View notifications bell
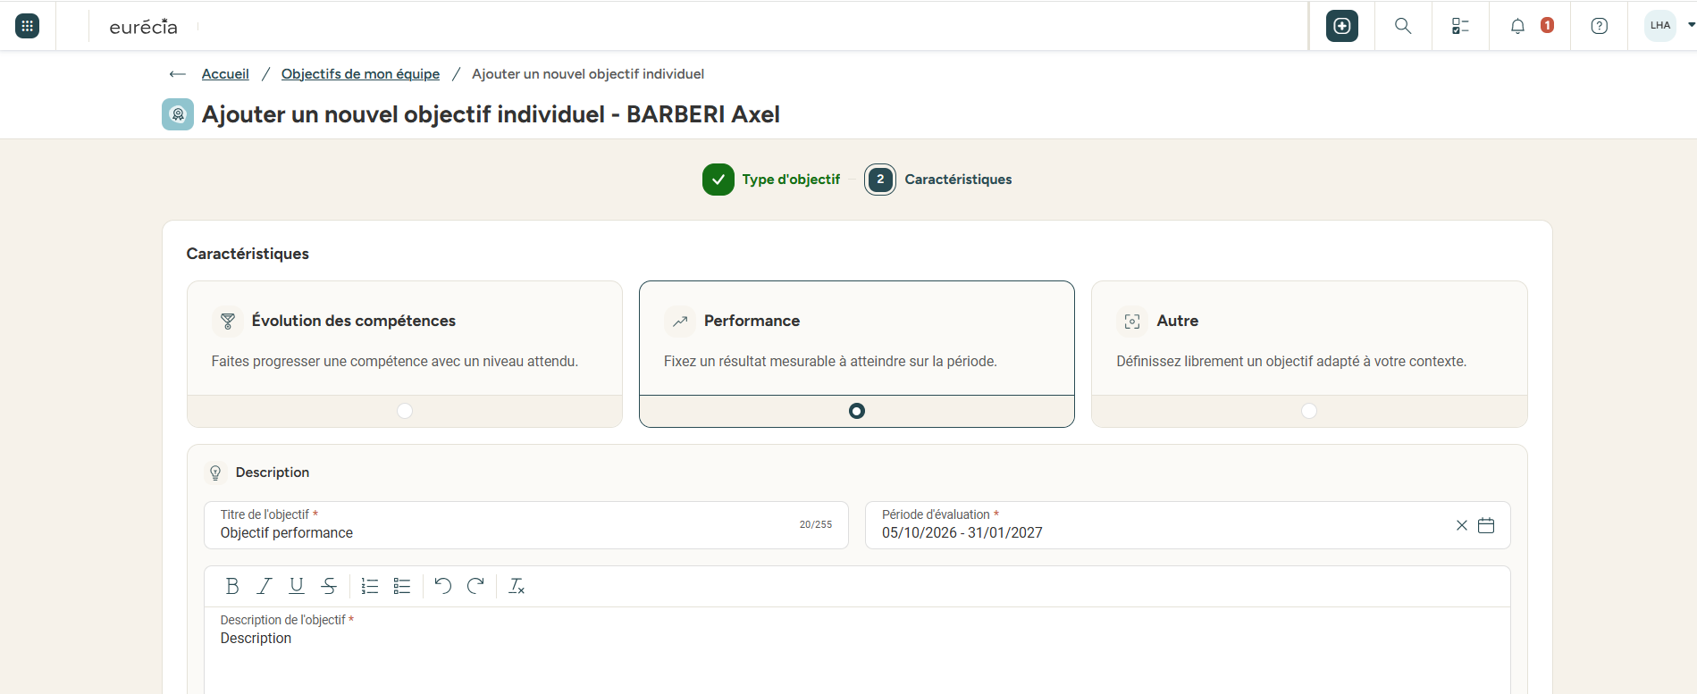Screen dimensions: 1697x694 (1517, 26)
